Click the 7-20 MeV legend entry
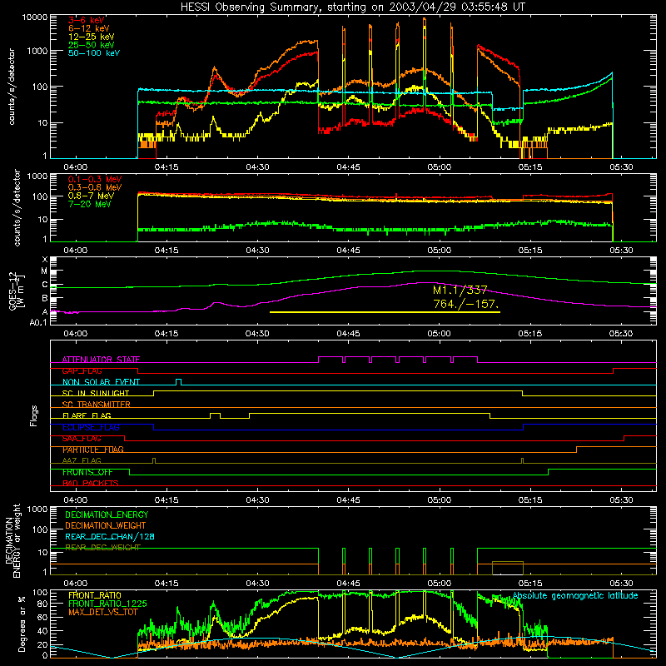This screenshot has height=666, width=666. point(90,204)
